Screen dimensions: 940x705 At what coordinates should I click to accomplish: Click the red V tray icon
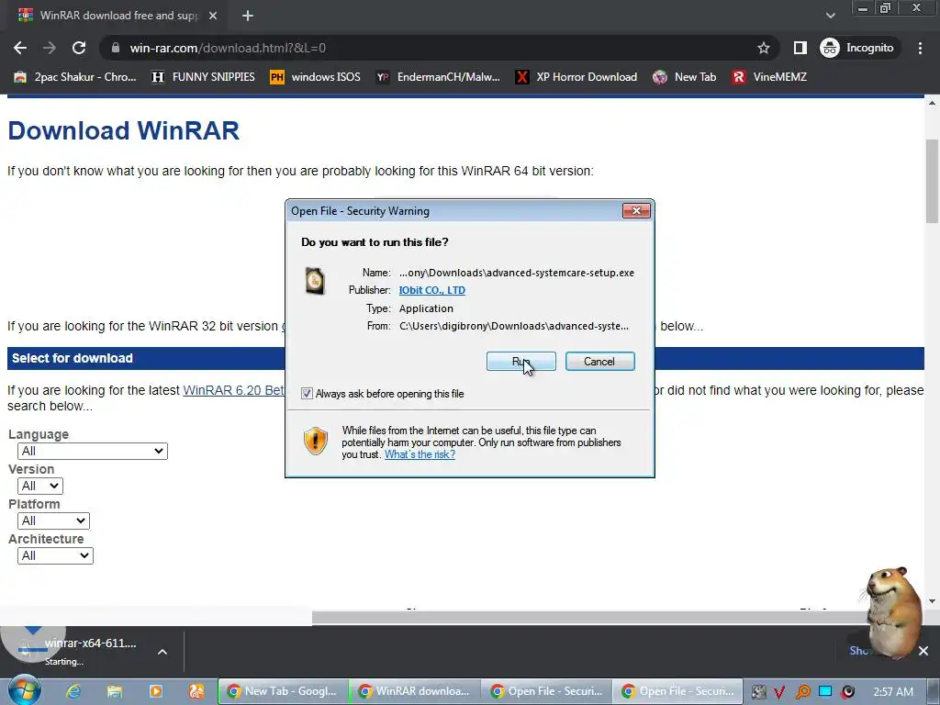coord(780,692)
